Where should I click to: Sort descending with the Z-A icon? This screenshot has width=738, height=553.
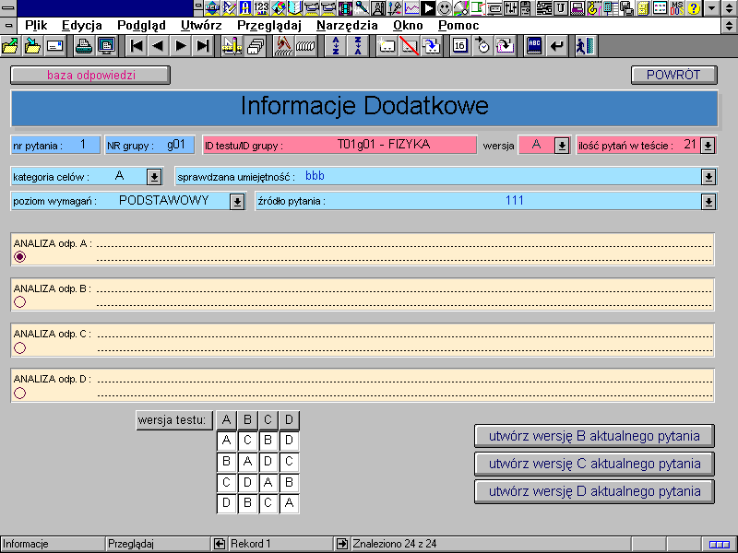[x=356, y=45]
